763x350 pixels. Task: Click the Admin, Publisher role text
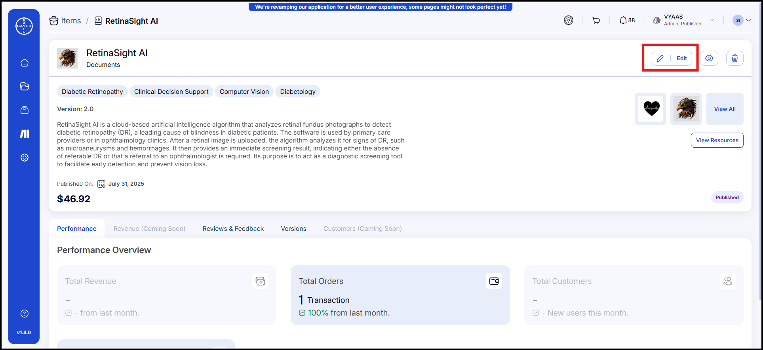tap(683, 24)
